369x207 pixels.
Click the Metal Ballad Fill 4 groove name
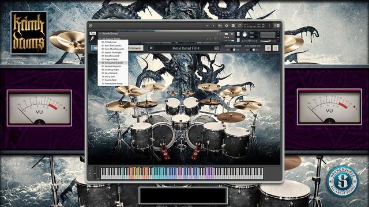click(186, 48)
